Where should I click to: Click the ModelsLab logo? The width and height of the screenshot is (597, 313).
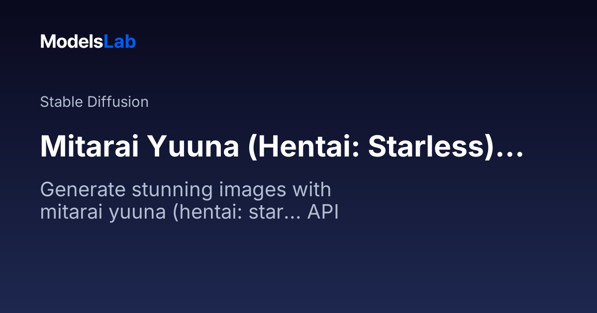pos(88,42)
